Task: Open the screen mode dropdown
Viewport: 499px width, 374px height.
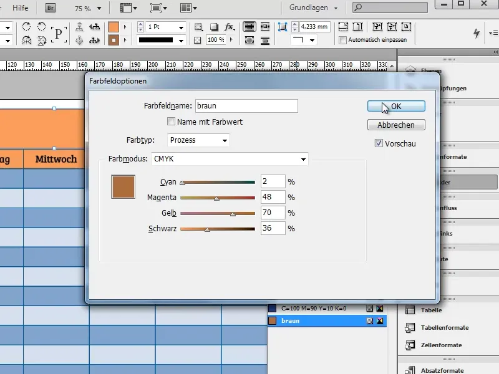Action: click(158, 8)
